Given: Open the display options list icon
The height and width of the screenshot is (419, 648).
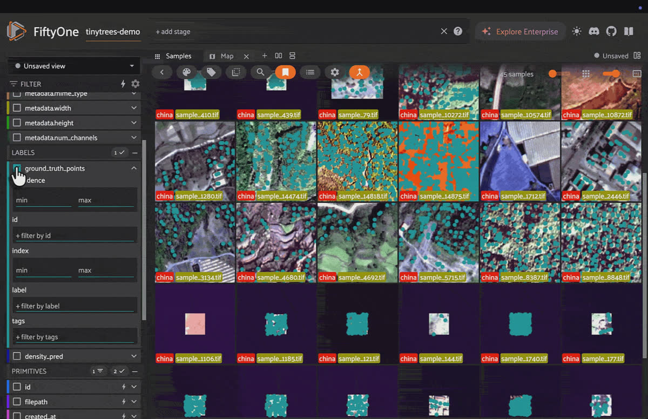Looking at the screenshot, I should [x=310, y=72].
